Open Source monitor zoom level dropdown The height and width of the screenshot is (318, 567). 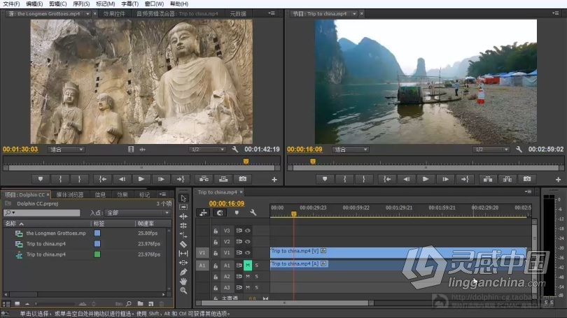[66, 150]
